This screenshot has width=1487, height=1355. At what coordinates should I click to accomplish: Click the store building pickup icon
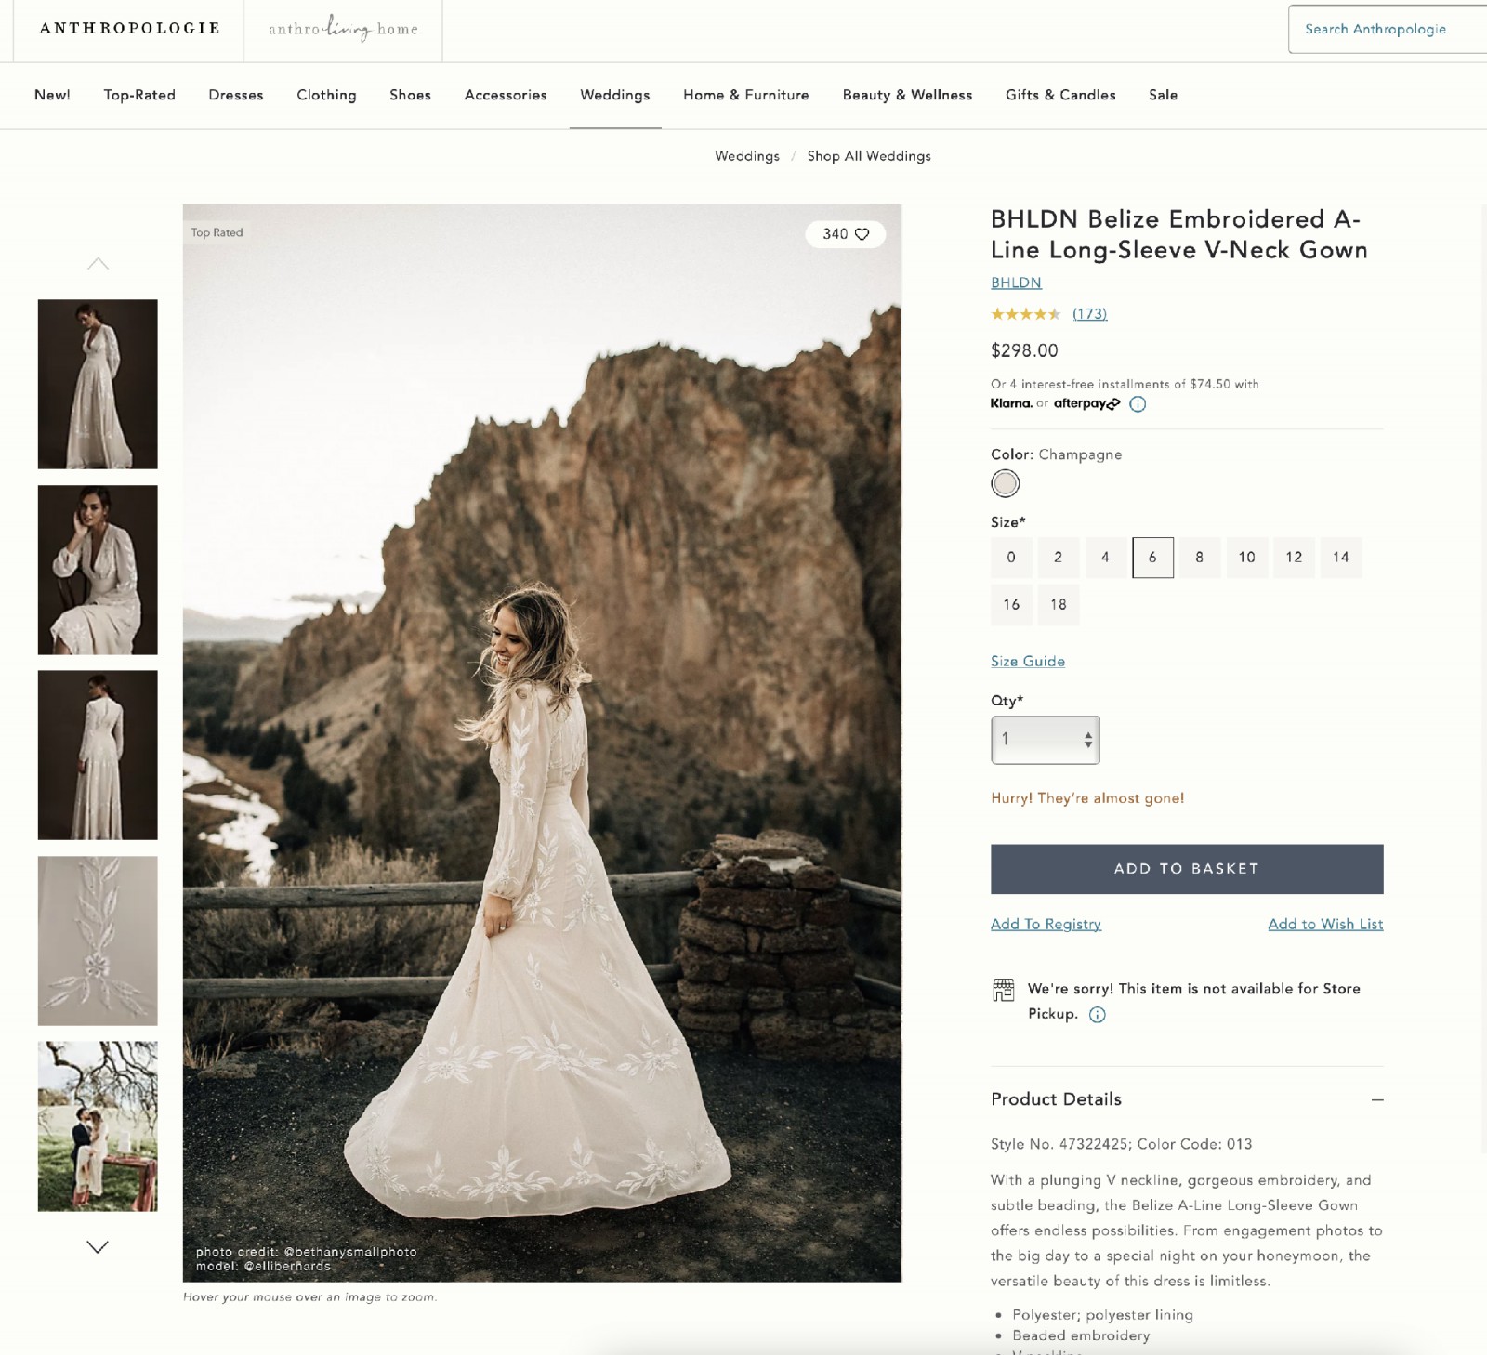click(1004, 990)
